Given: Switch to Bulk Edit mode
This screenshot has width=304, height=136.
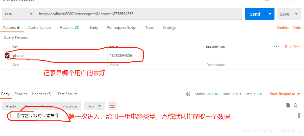Looking at the screenshot, I should [292, 47].
